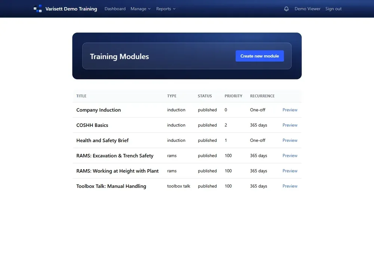Click the STATUS column header
The image size is (374, 255).
[x=205, y=96]
